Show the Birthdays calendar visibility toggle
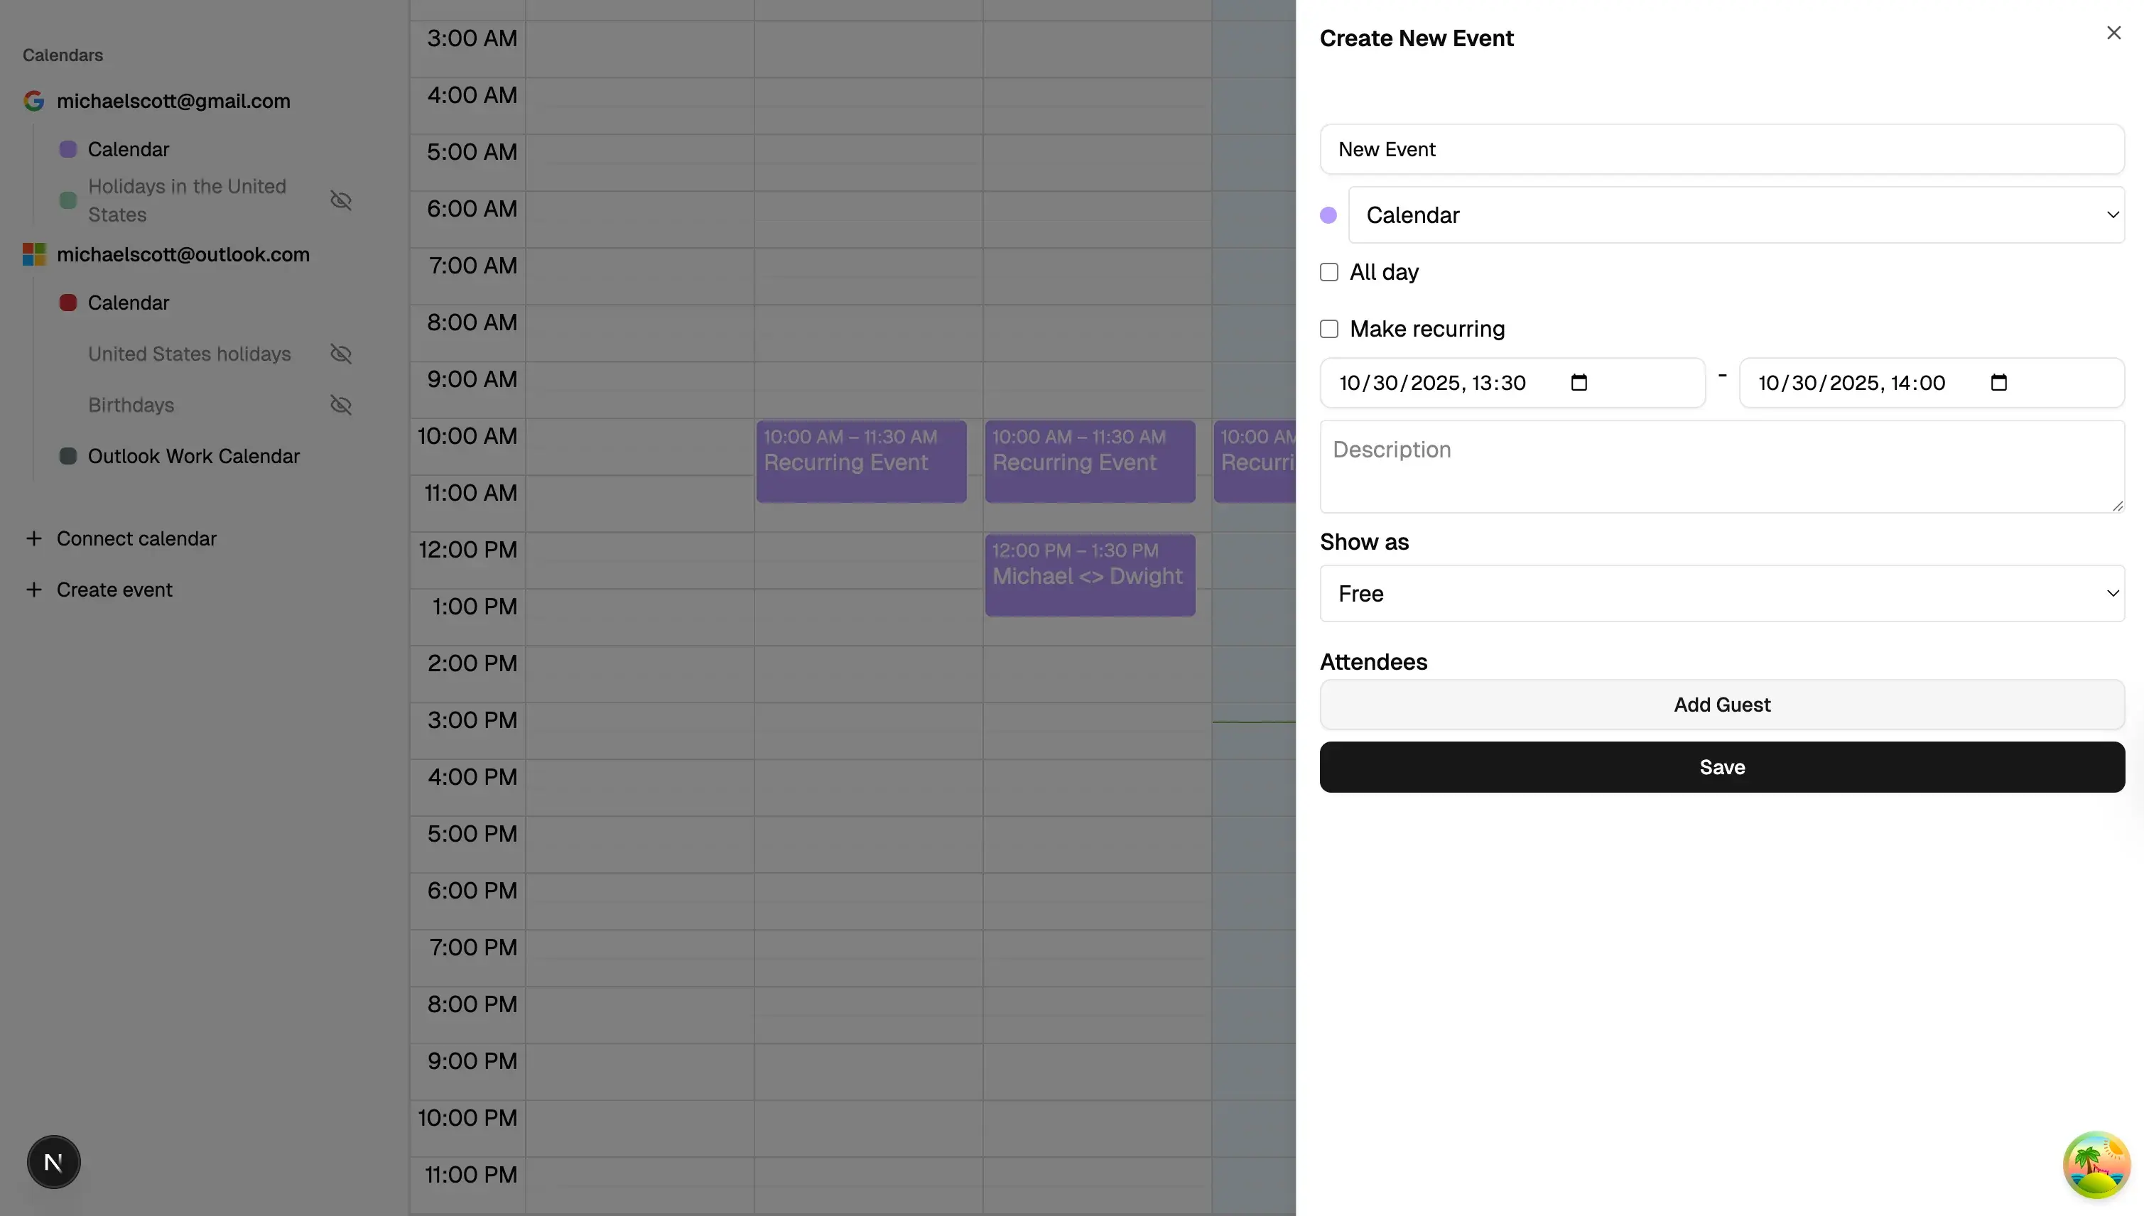 click(342, 405)
